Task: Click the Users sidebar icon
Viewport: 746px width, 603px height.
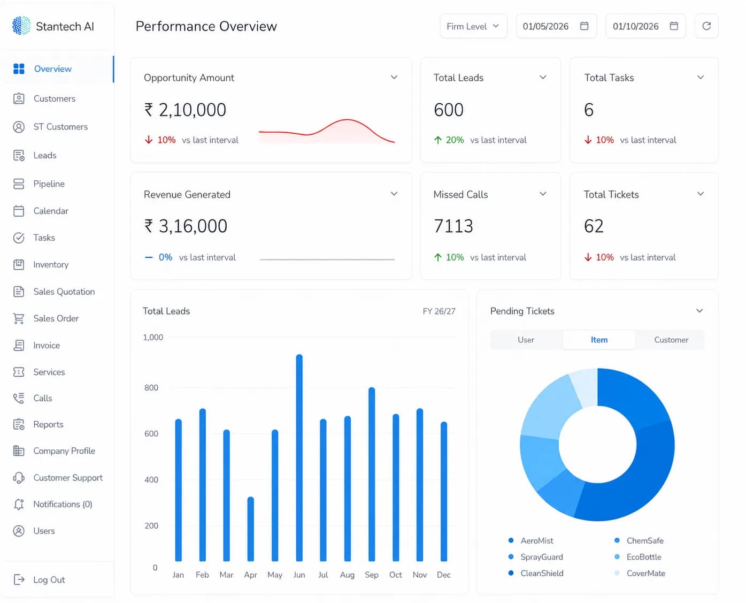Action: pyautogui.click(x=19, y=531)
